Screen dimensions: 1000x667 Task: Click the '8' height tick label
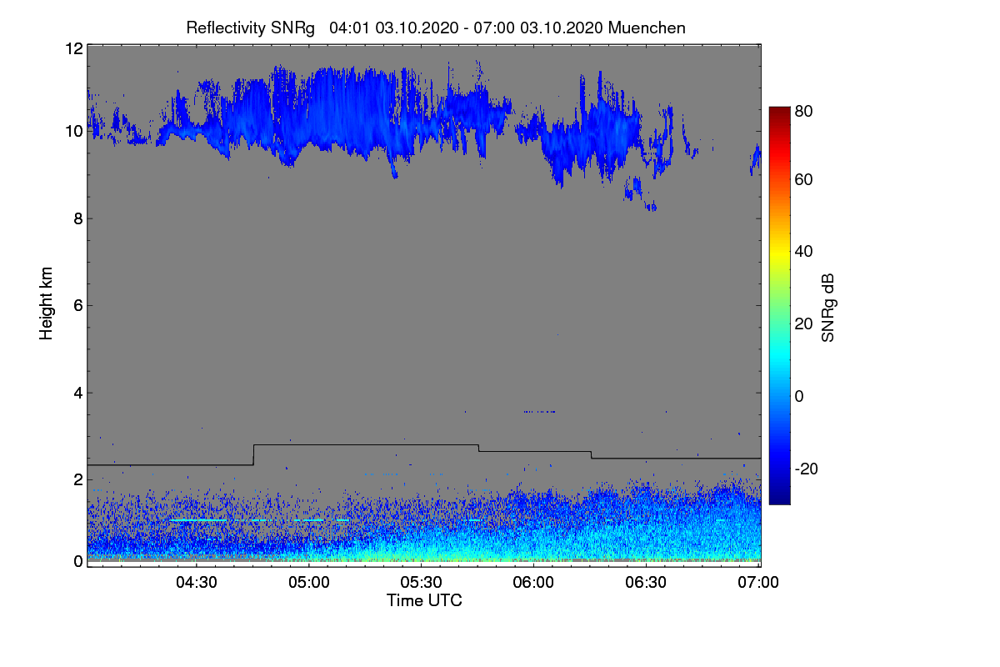77,218
